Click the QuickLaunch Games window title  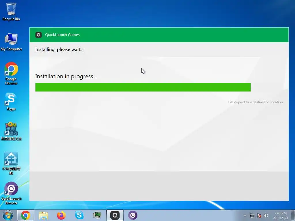(x=62, y=35)
